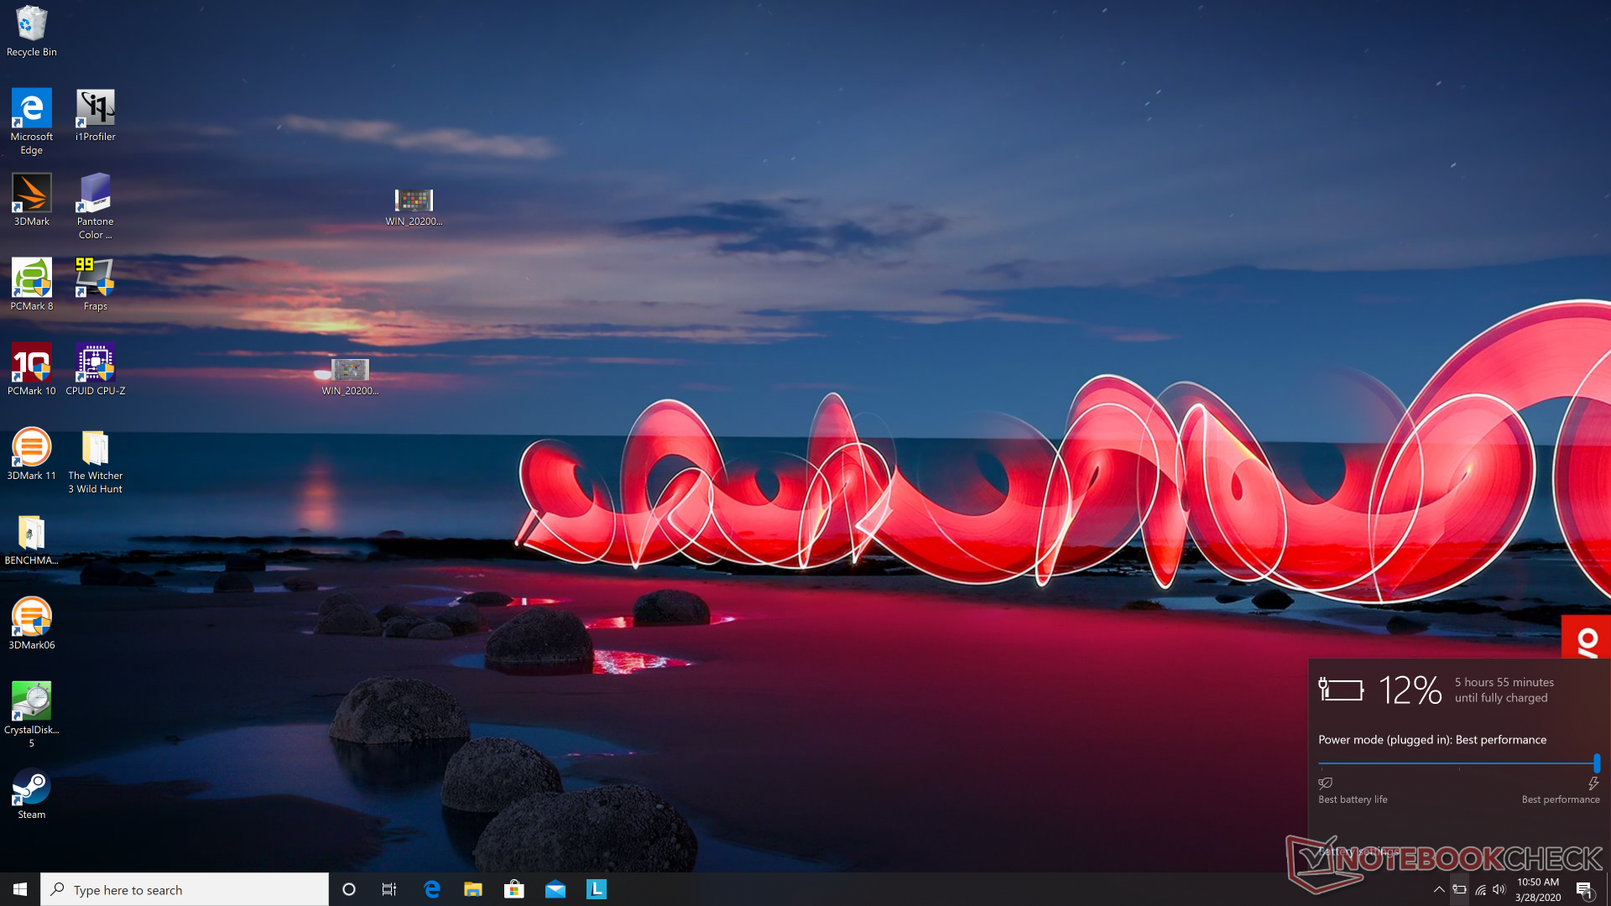Drag power mode slider to Best battery life
The width and height of the screenshot is (1611, 906).
tap(1323, 763)
